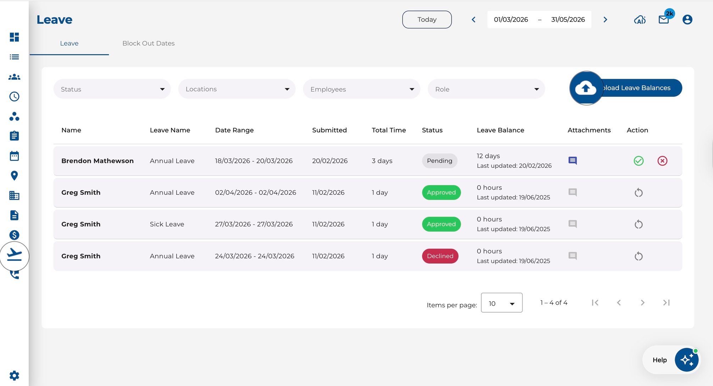Open the Help assistant button

pos(672,360)
